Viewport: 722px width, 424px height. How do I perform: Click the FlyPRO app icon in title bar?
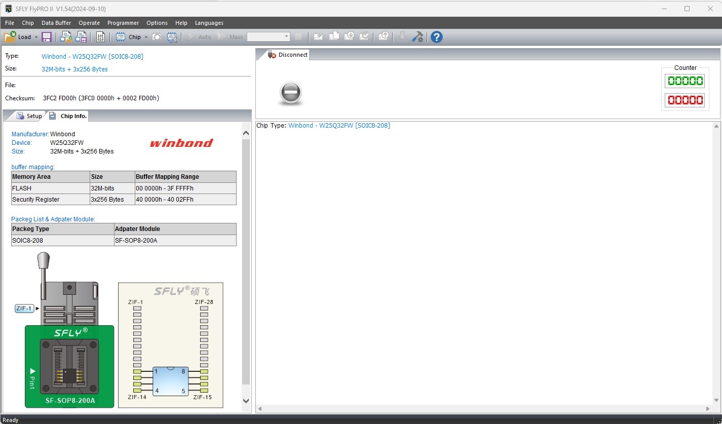[9, 9]
